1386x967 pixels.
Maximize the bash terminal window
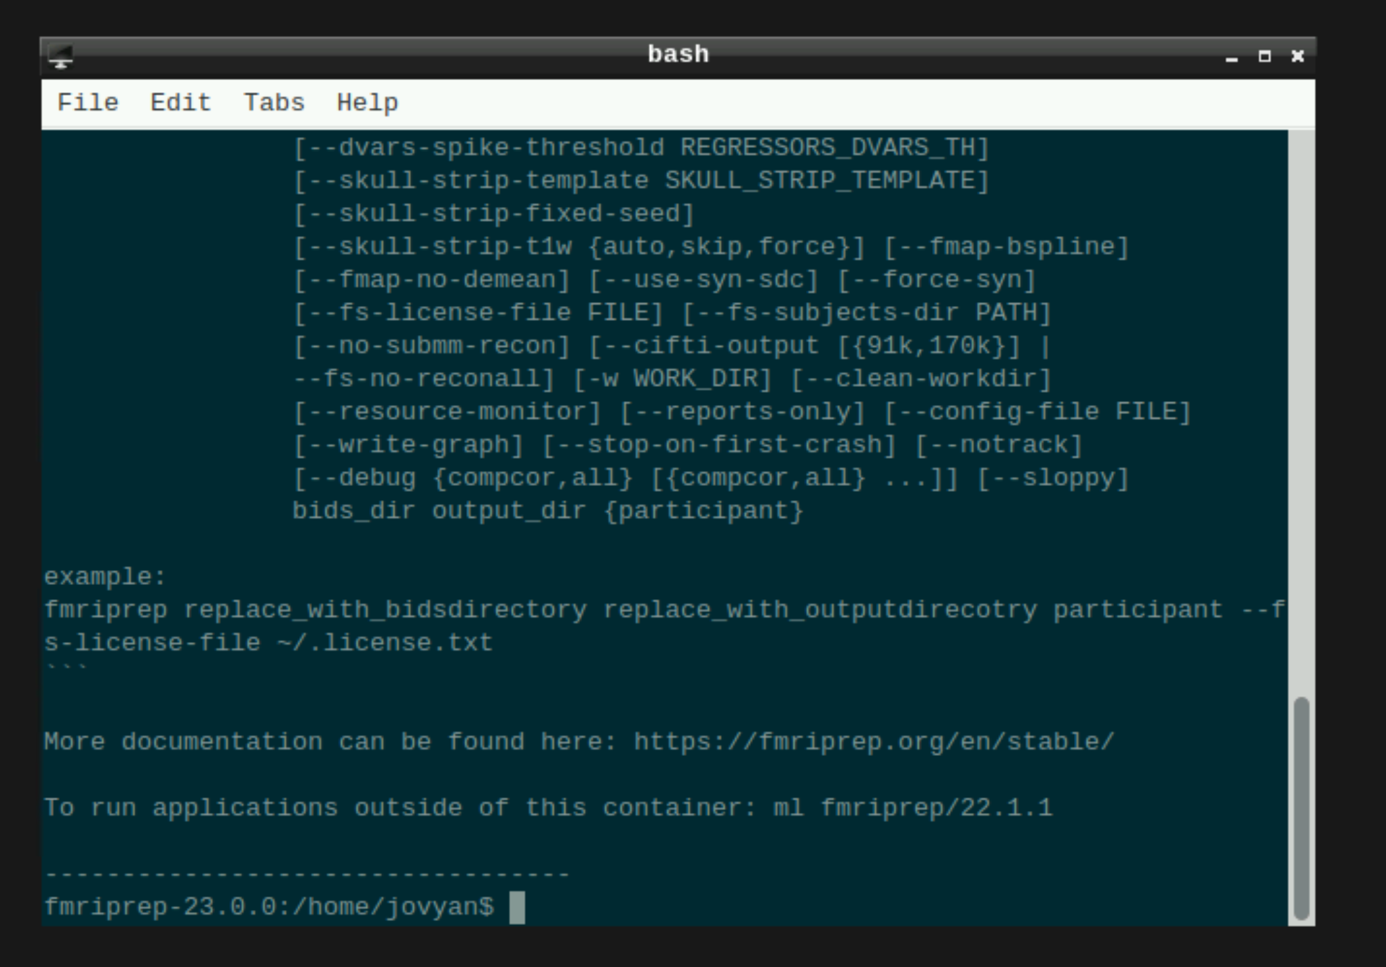[1265, 58]
